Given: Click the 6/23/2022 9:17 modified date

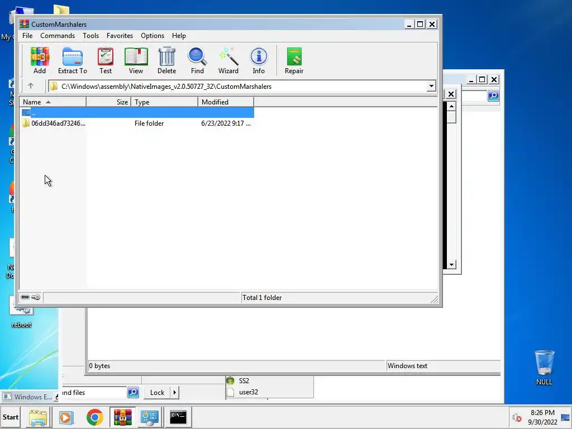Looking at the screenshot, I should [x=226, y=123].
